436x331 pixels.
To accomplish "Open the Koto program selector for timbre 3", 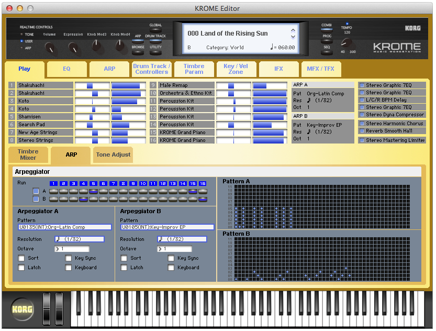I will (45, 101).
